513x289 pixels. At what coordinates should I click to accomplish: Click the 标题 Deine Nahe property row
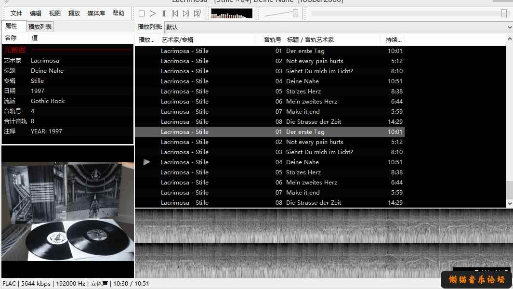67,71
